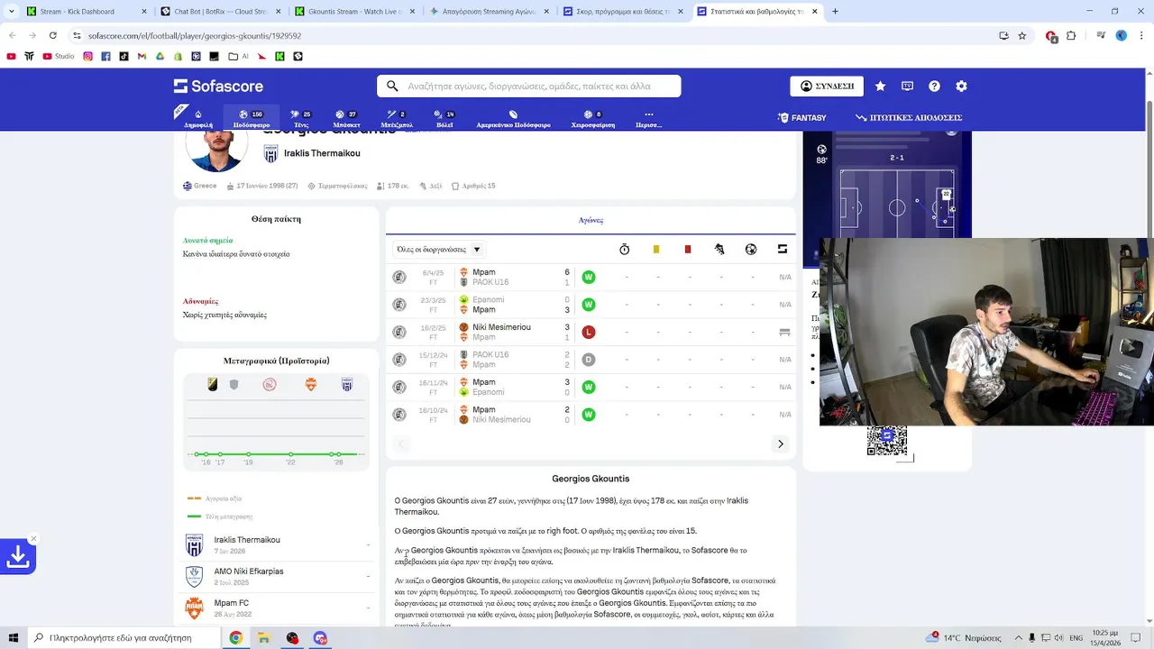Open Mpam vs Niki Mesimeriou 18/10/24 match
The width and height of the screenshot is (1154, 649).
591,415
